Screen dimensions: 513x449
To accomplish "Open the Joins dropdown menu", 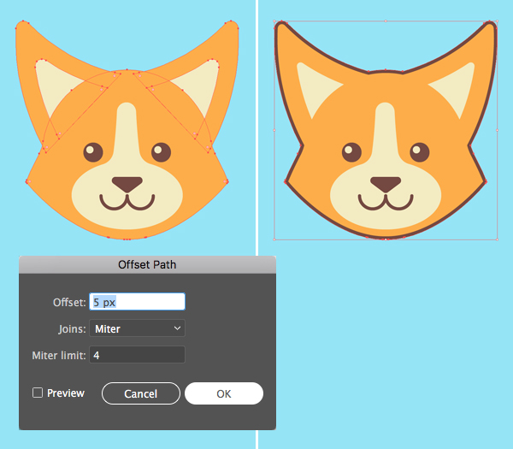I will pos(137,328).
